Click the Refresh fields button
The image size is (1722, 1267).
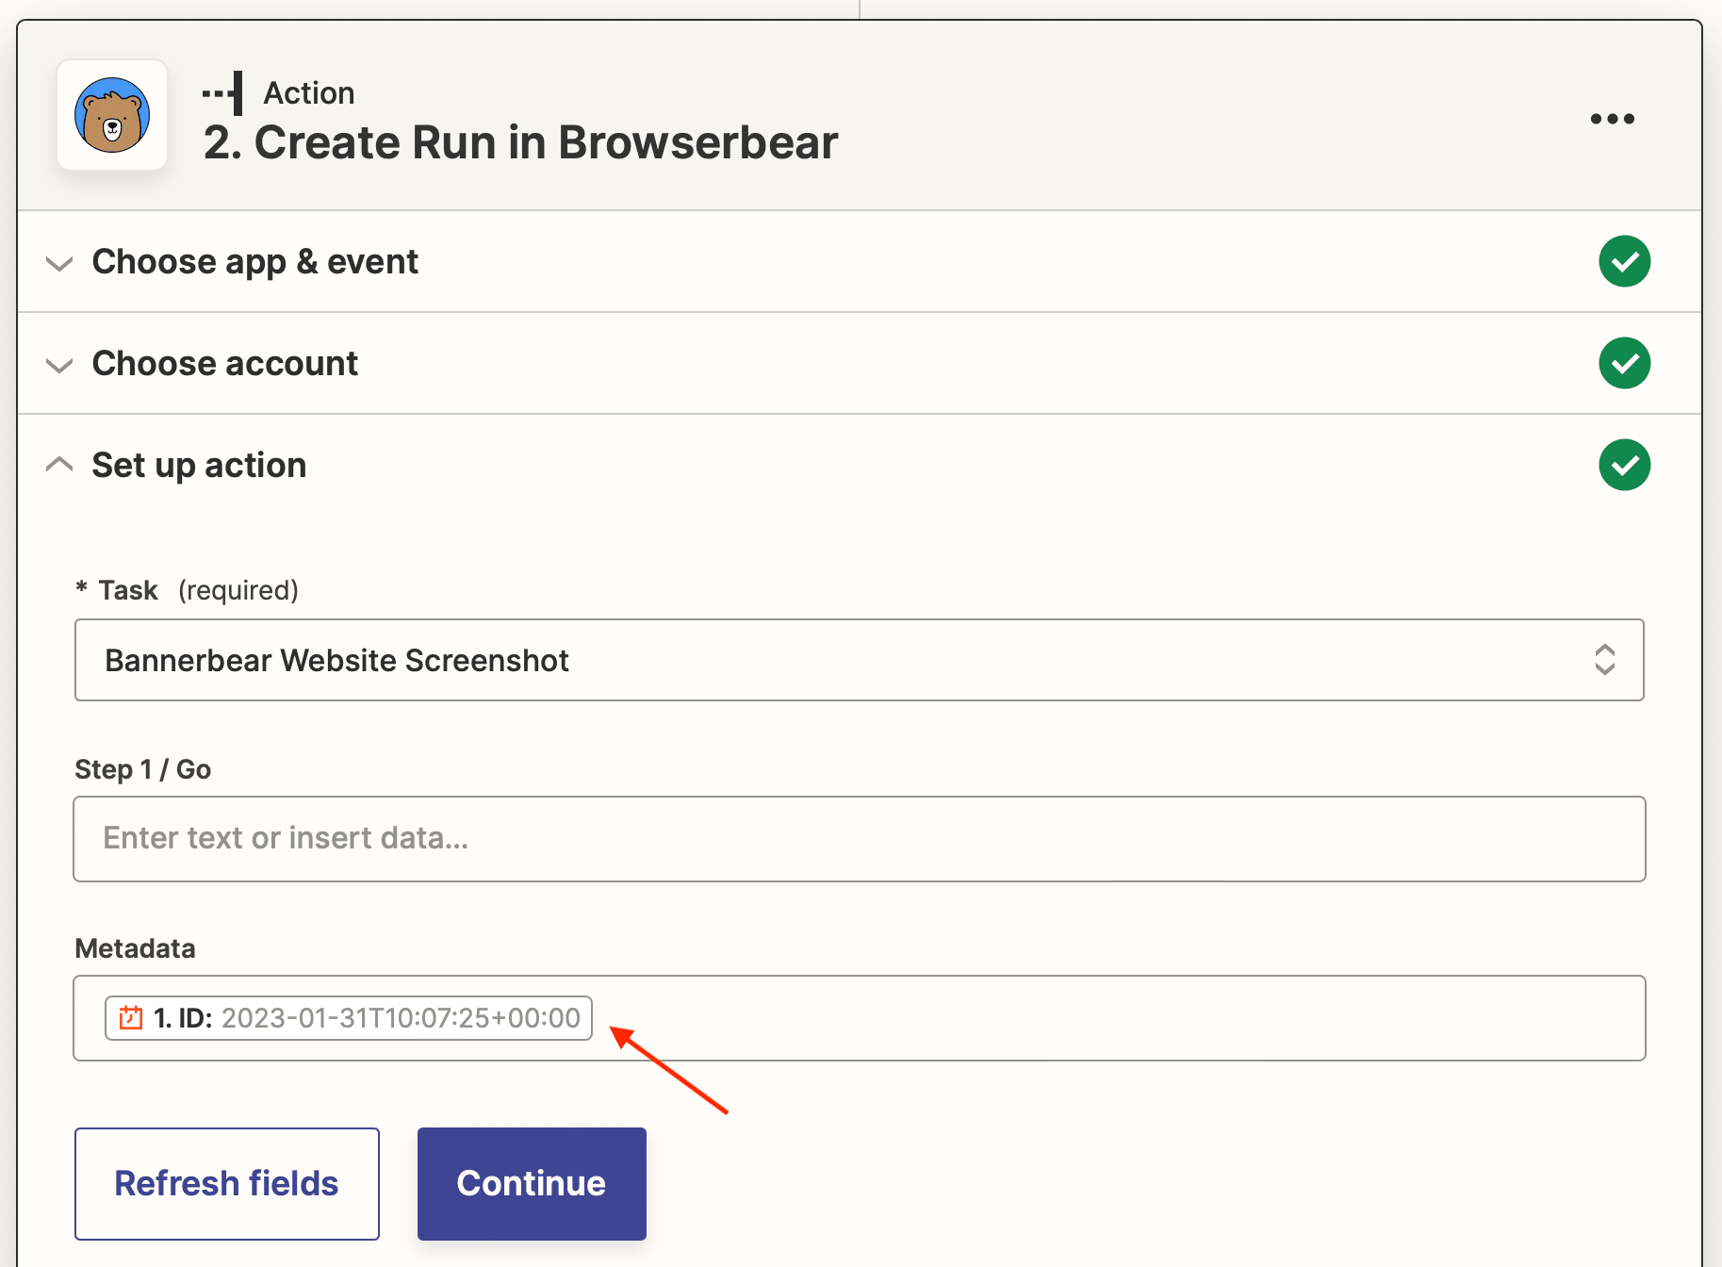coord(226,1183)
